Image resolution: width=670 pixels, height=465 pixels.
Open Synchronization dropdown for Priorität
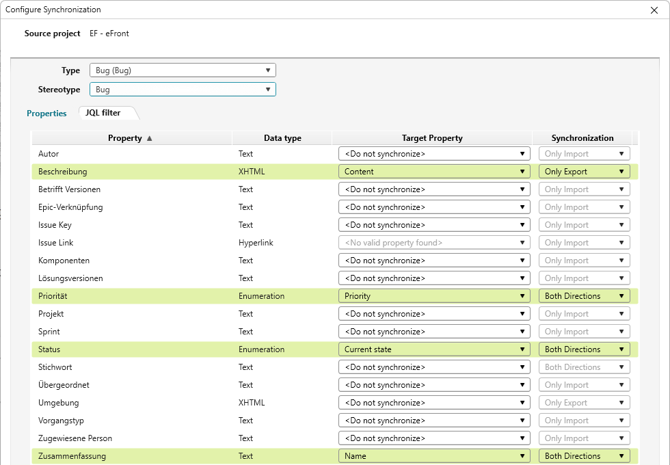584,295
